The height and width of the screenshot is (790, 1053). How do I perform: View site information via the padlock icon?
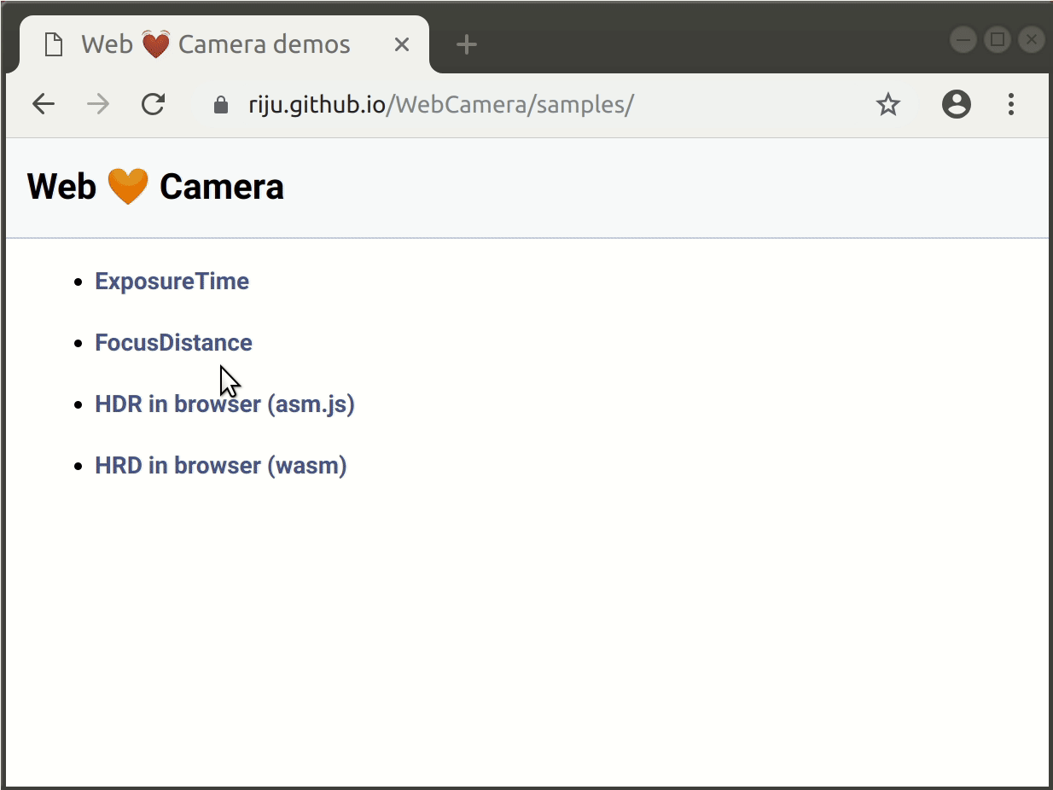(221, 105)
